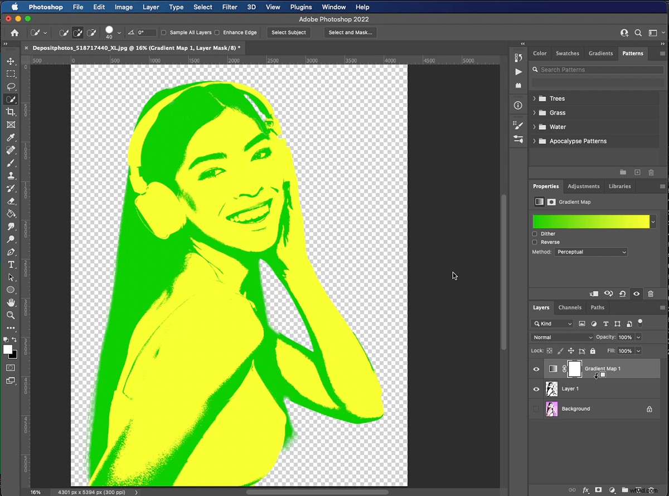Viewport: 669px width, 496px height.
Task: Activate the Clone Stamp tool
Action: pos(11,176)
